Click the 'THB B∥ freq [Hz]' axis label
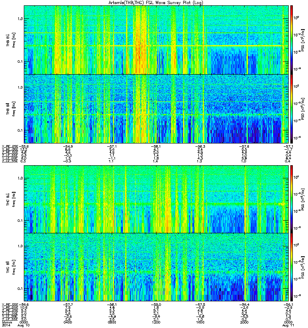308x328 pixels. tap(11, 109)
